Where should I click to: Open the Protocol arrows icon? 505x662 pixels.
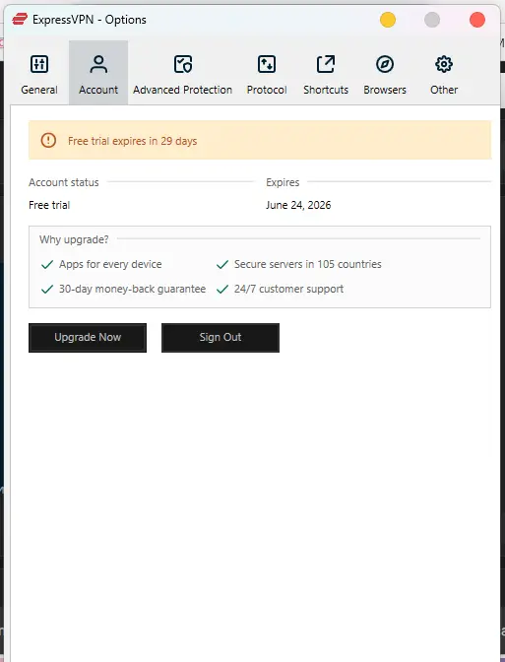click(267, 64)
